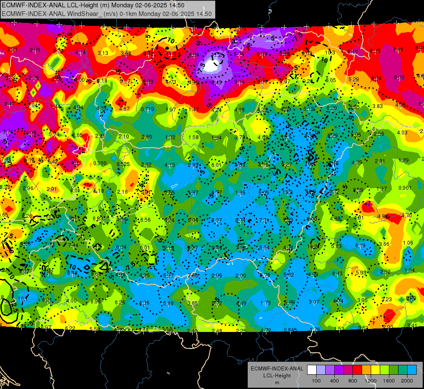Click the wind shear value '3.83'
Screen dimensions: 424x389
tap(378, 106)
